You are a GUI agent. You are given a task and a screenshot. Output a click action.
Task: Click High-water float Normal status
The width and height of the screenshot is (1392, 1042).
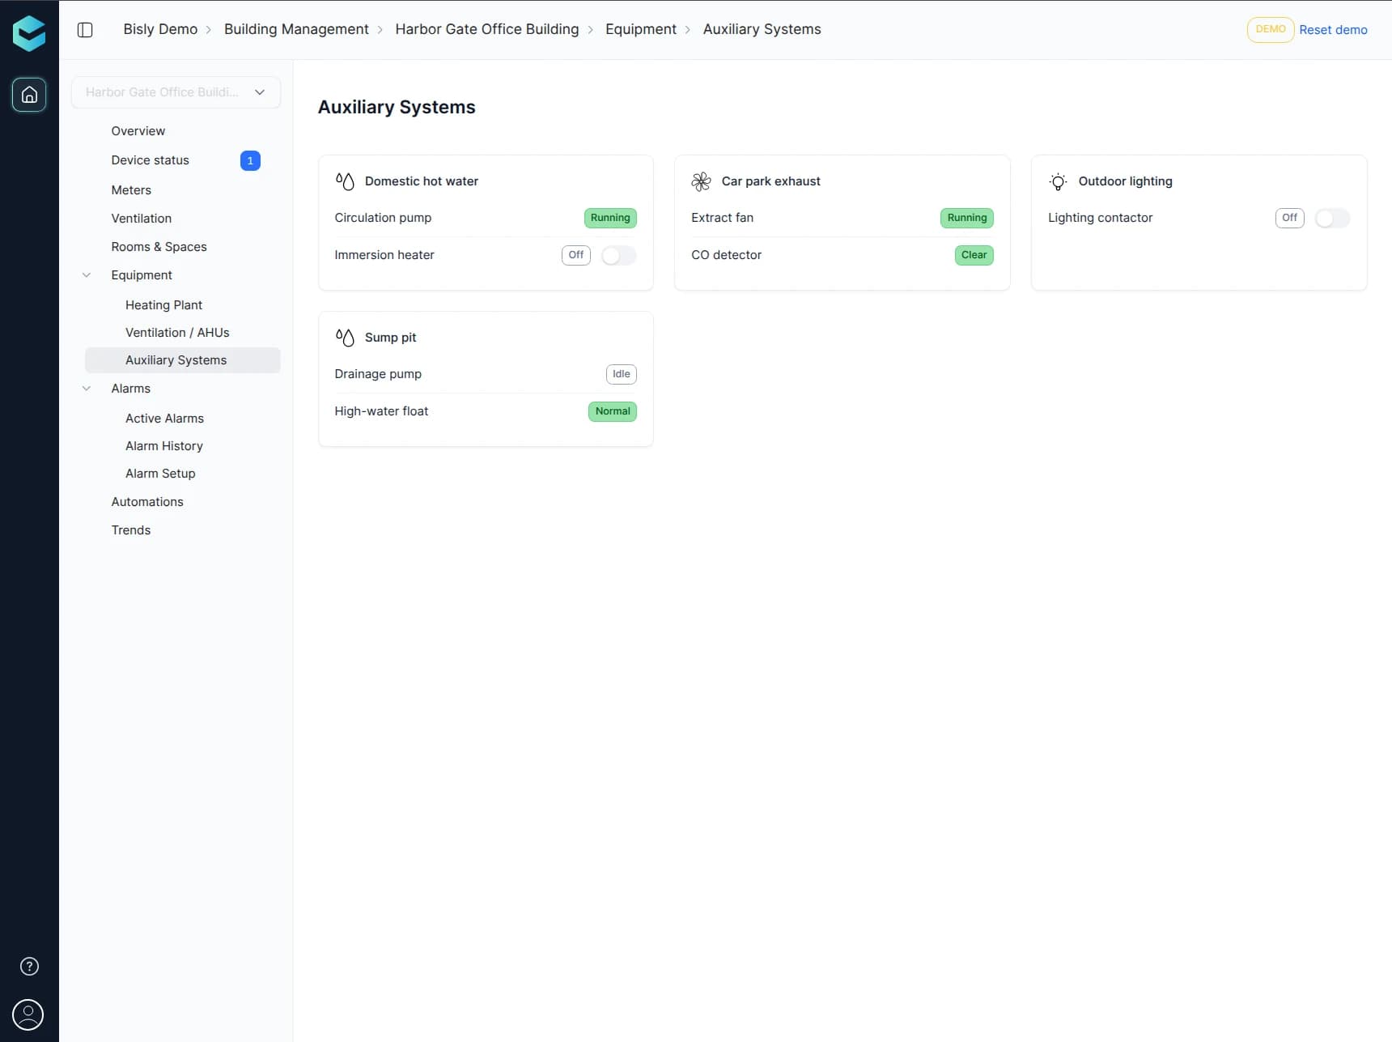[613, 411]
